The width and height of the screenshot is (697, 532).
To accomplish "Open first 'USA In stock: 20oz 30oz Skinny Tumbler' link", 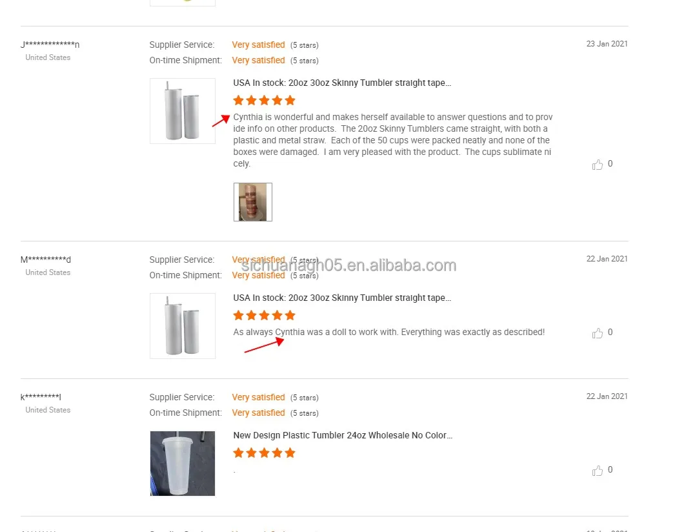I will tap(342, 83).
